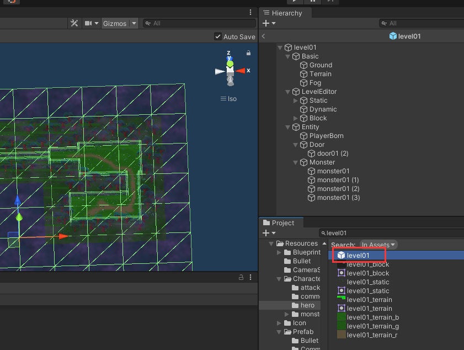Click the Gizmos button
Screen dimensions: 464x350
click(114, 23)
